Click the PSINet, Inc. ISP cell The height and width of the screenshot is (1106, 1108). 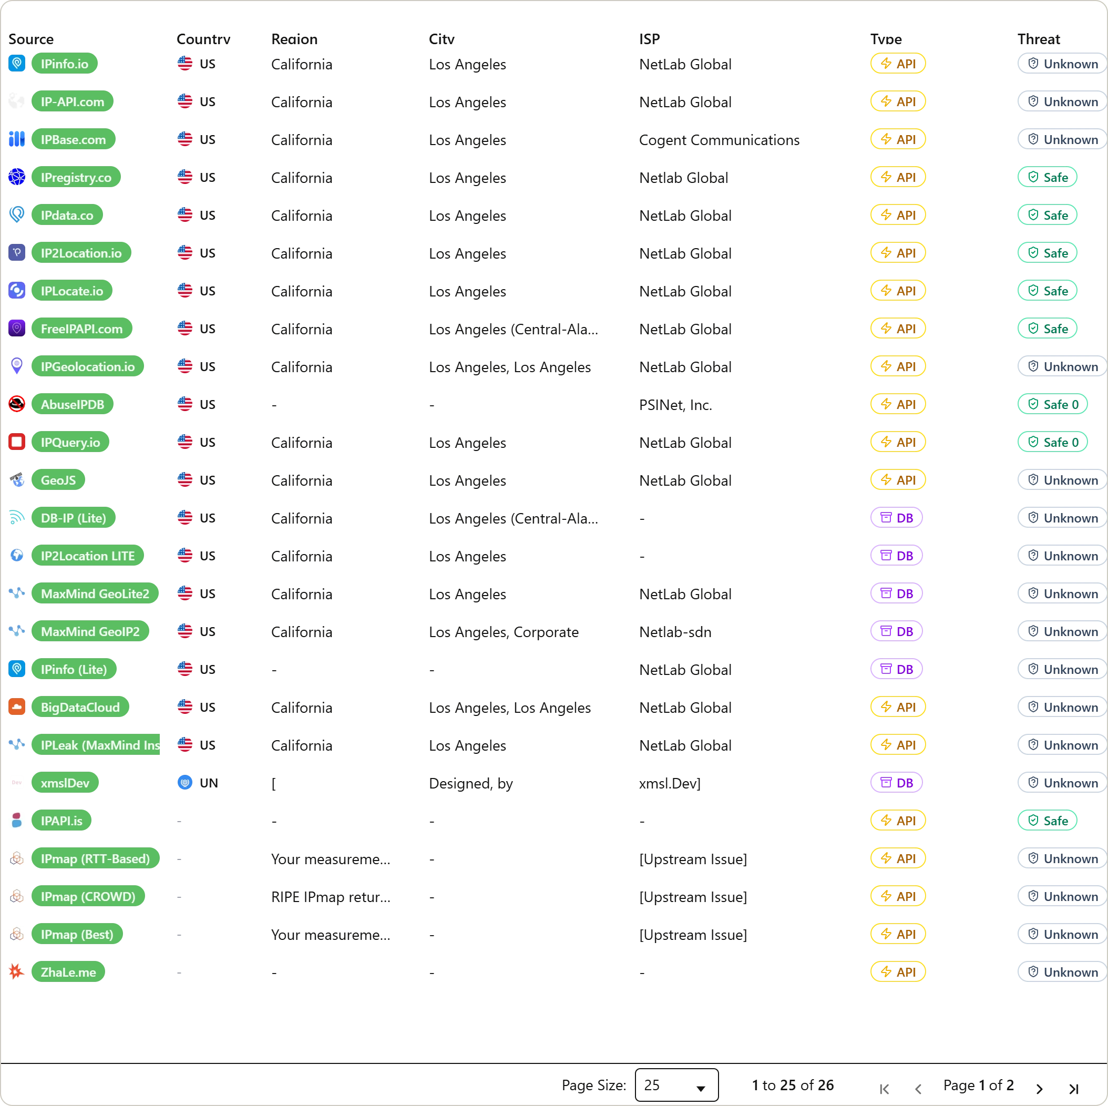675,405
